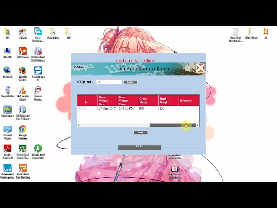Open This PC desktop icon

[7, 53]
